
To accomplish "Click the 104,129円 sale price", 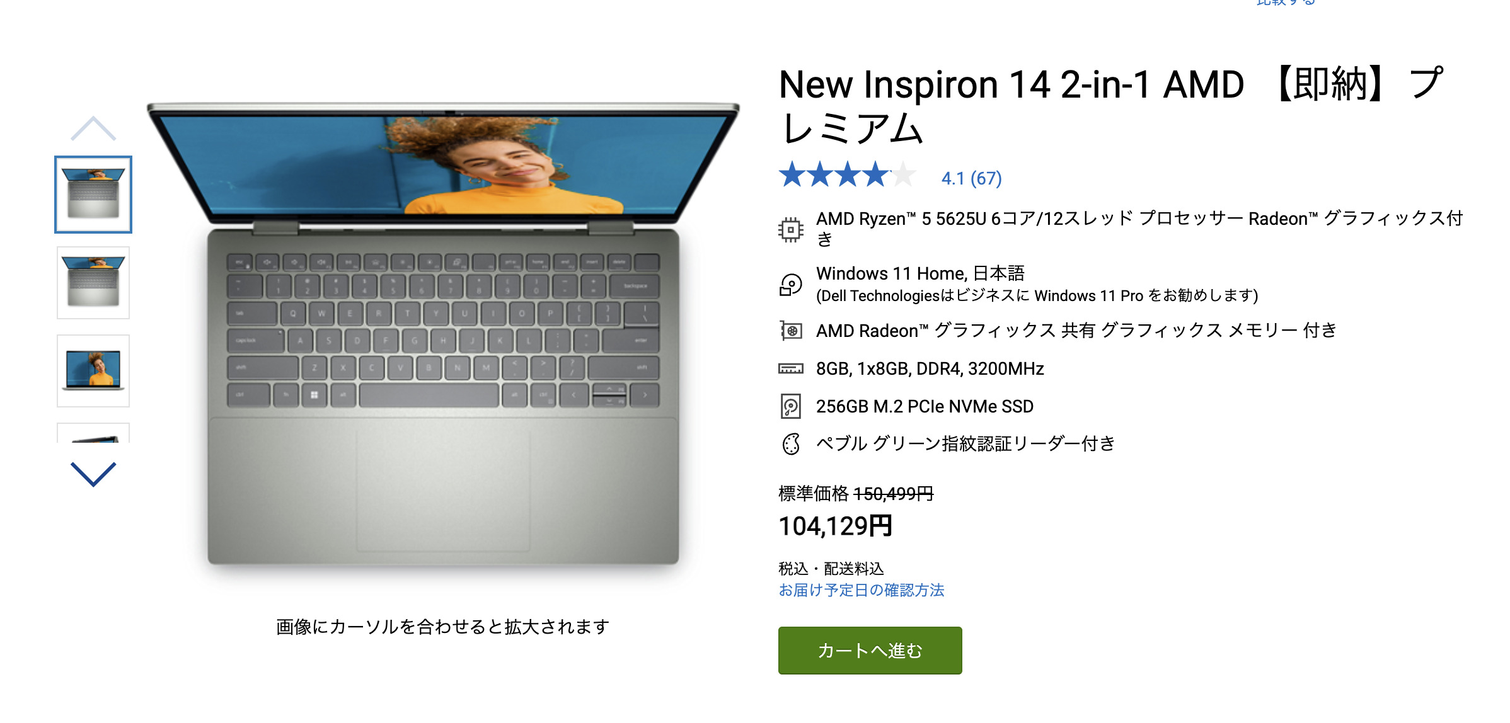I will (836, 526).
